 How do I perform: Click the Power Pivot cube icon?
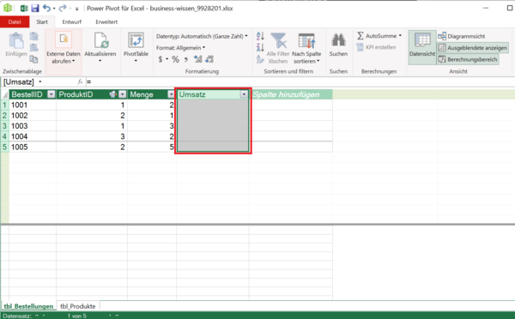(7, 8)
